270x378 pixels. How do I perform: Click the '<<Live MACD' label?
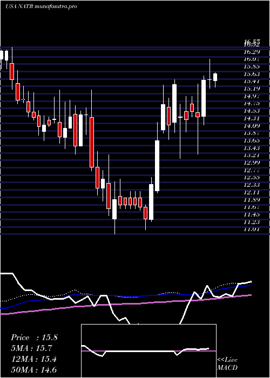(x=227, y=364)
